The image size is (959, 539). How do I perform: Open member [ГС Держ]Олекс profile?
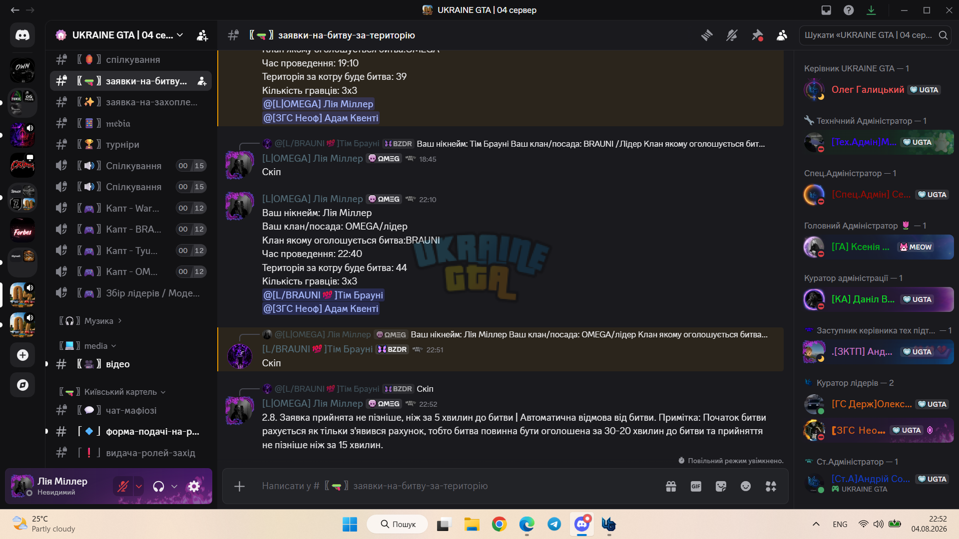[878, 404]
